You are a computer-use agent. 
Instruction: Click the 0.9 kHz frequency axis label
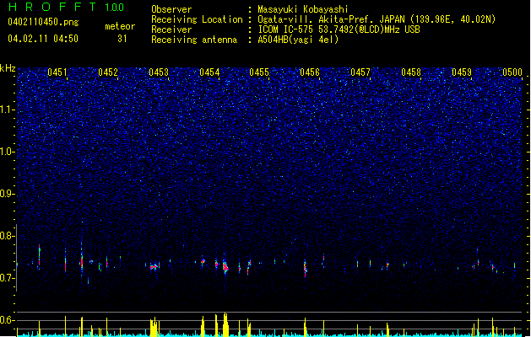(x=7, y=194)
